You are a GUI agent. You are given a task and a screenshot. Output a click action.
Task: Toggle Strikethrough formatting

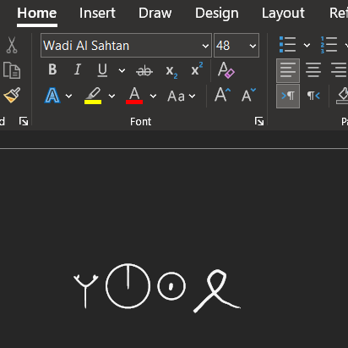coord(144,70)
